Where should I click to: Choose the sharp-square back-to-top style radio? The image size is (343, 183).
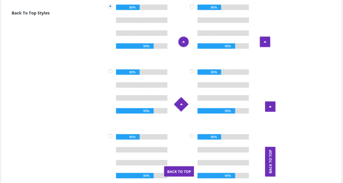pos(192,71)
